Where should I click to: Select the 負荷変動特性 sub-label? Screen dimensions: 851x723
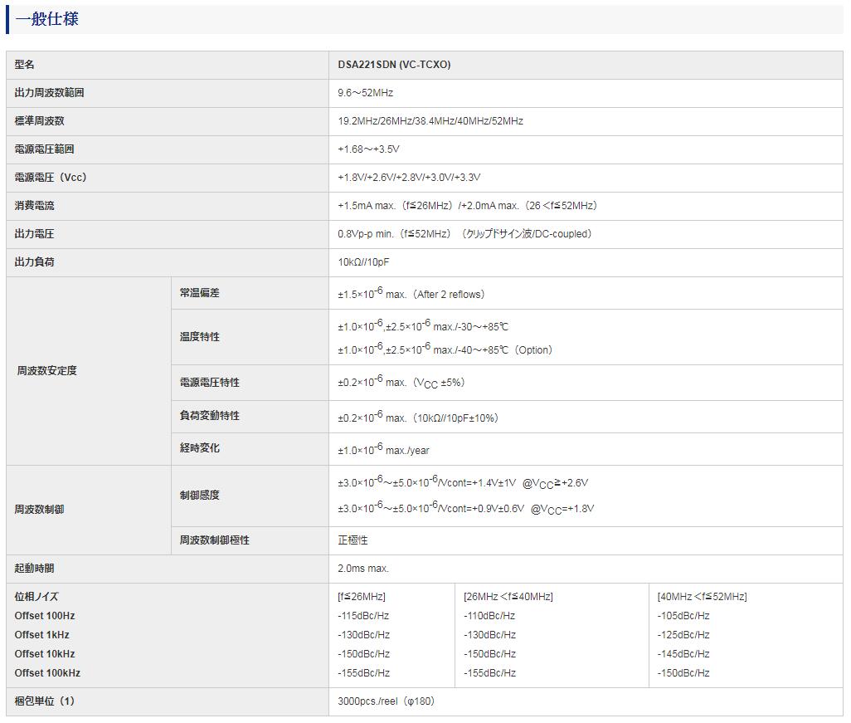click(210, 416)
